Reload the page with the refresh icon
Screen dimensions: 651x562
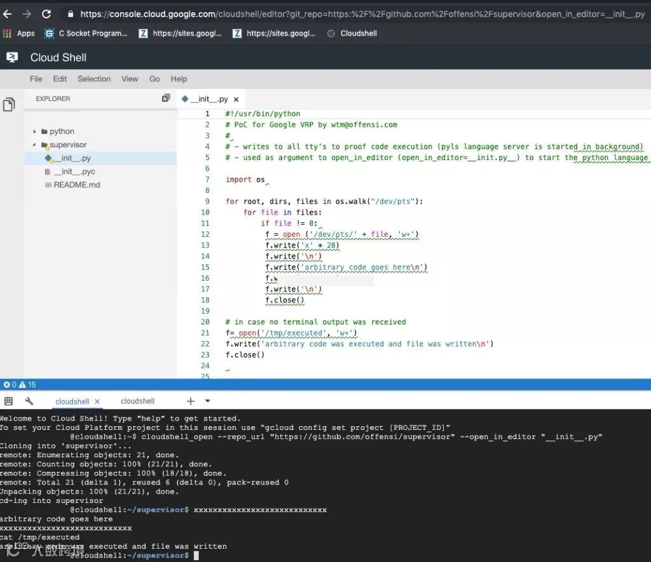pyautogui.click(x=46, y=14)
